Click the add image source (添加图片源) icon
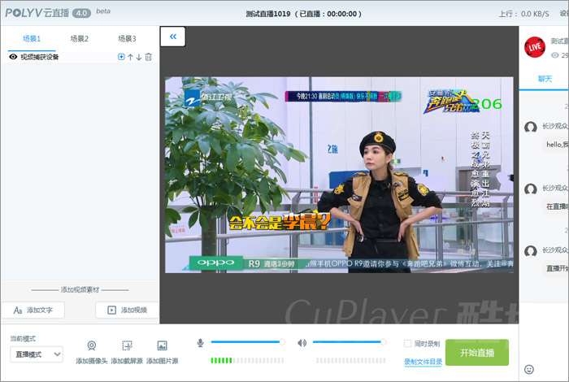 (x=162, y=345)
